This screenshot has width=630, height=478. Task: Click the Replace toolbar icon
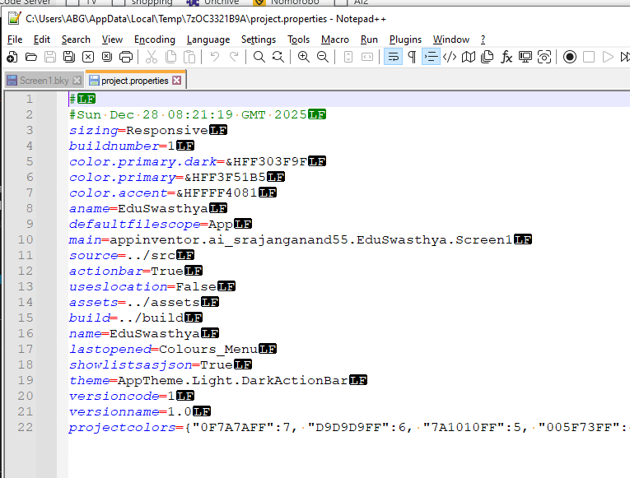coord(278,57)
